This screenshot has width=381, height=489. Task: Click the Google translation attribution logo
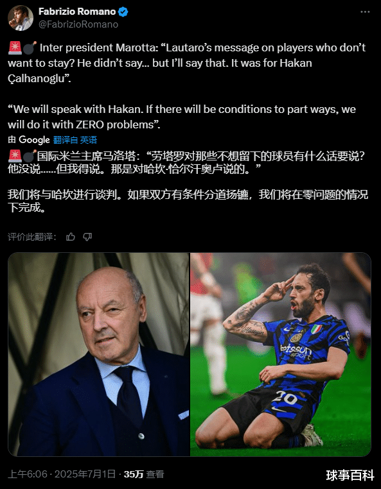tap(34, 140)
